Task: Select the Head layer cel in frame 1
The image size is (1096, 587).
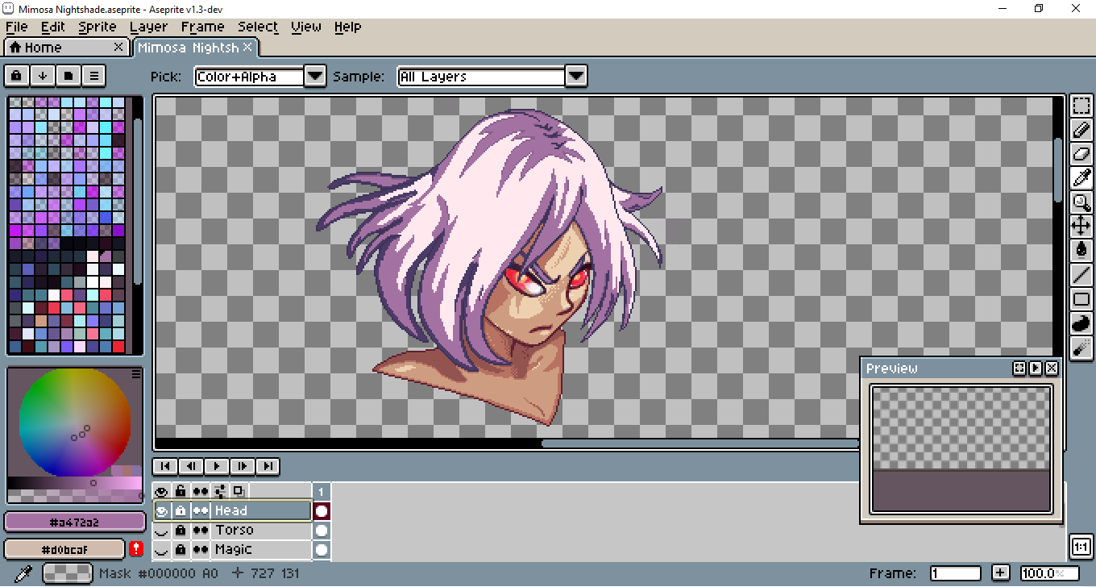Action: pos(322,510)
